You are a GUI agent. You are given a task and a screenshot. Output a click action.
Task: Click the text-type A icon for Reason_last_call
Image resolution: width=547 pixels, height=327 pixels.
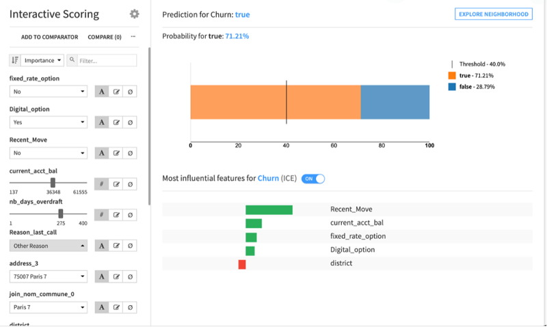tap(102, 246)
